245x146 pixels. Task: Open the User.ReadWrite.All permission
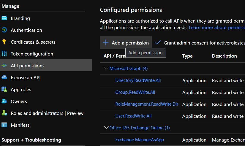133,116
